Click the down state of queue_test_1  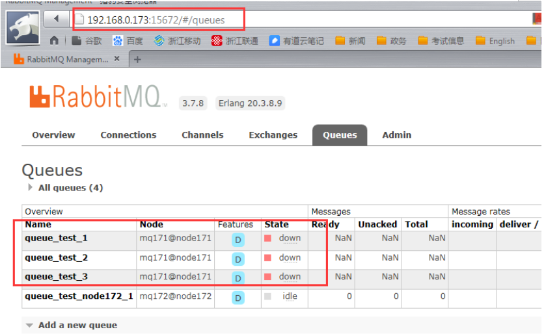(290, 239)
